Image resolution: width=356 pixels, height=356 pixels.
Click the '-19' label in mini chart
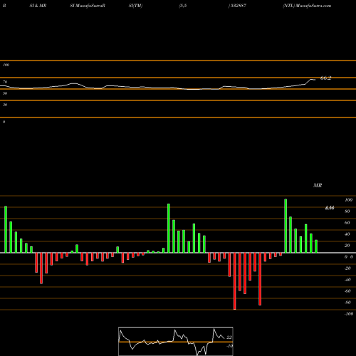pyautogui.click(x=229, y=346)
